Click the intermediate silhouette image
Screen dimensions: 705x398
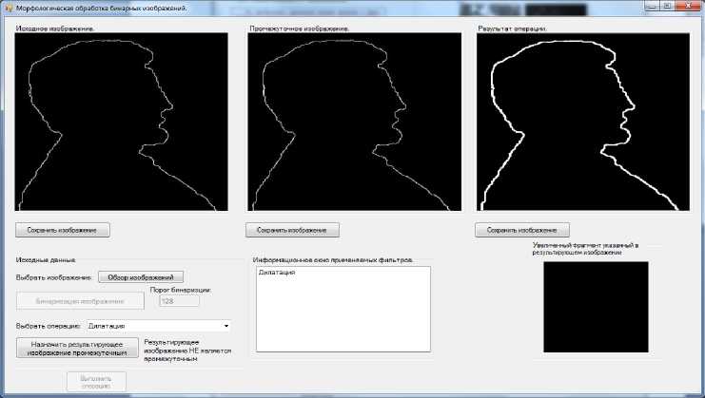pyautogui.click(x=354, y=122)
